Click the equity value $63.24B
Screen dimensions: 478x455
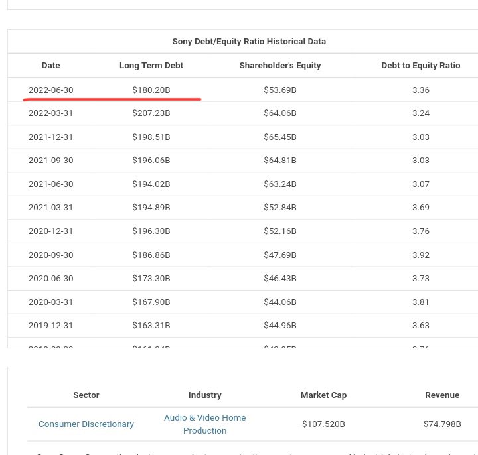tap(280, 184)
